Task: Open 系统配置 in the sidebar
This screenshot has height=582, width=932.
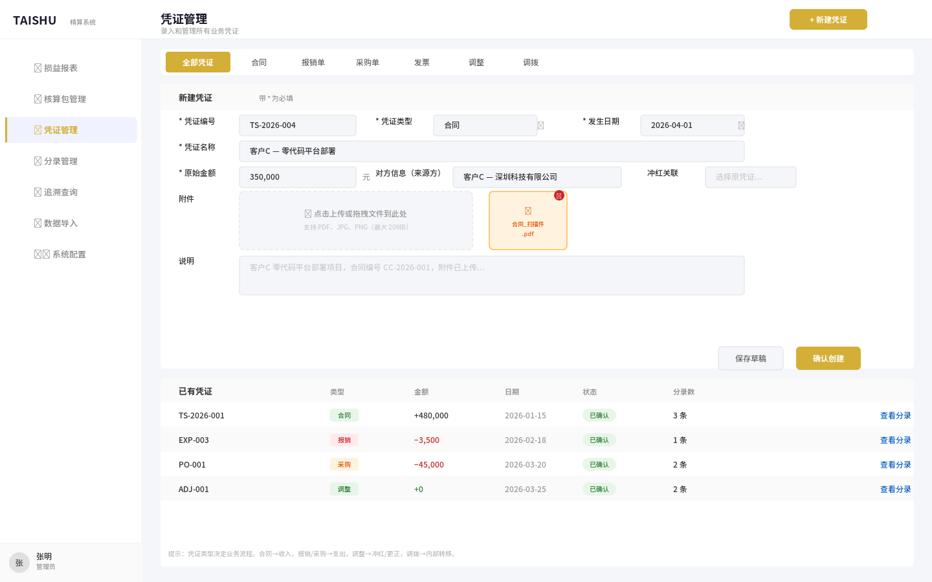Action: [x=71, y=254]
